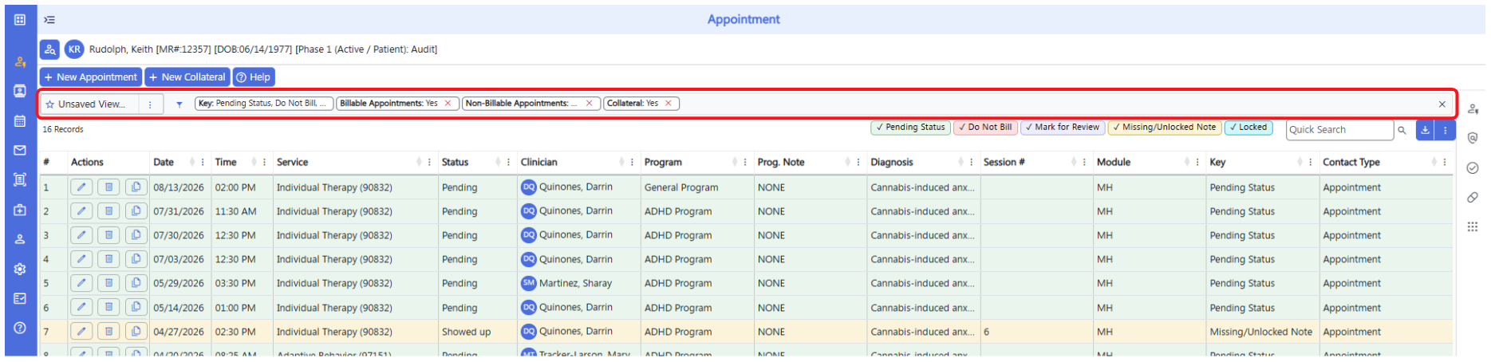Open the Diagnosis column menu
The width and height of the screenshot is (1491, 362).
(x=972, y=162)
